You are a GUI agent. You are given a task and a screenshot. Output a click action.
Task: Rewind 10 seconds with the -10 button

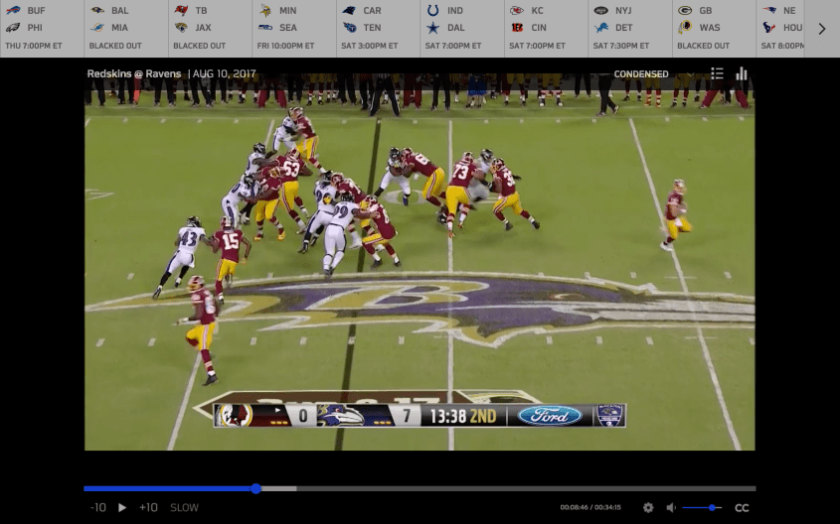tap(97, 507)
